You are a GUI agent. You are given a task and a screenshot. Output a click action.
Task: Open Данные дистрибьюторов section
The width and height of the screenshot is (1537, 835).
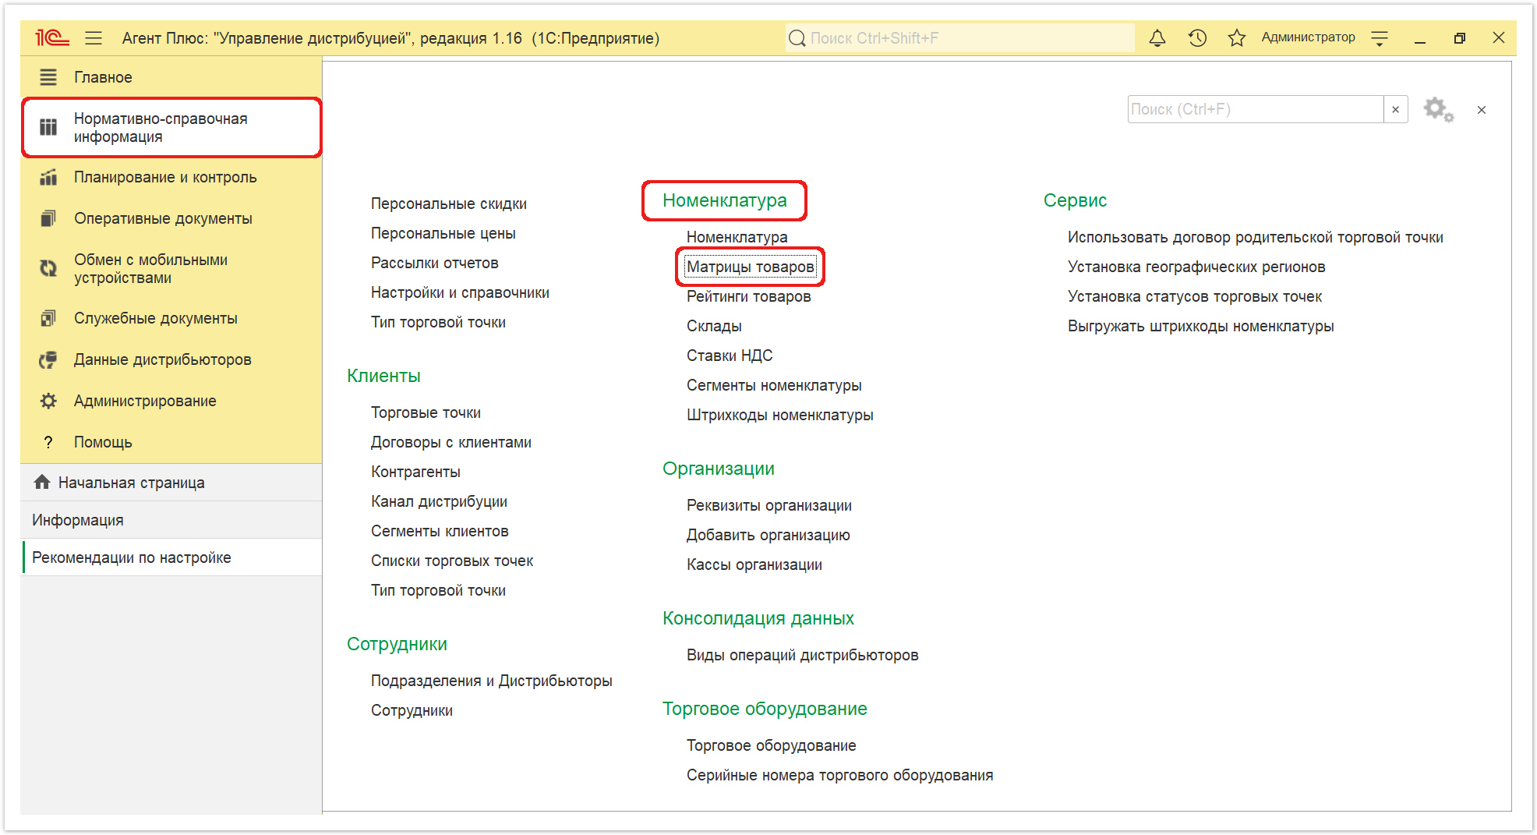pos(163,359)
